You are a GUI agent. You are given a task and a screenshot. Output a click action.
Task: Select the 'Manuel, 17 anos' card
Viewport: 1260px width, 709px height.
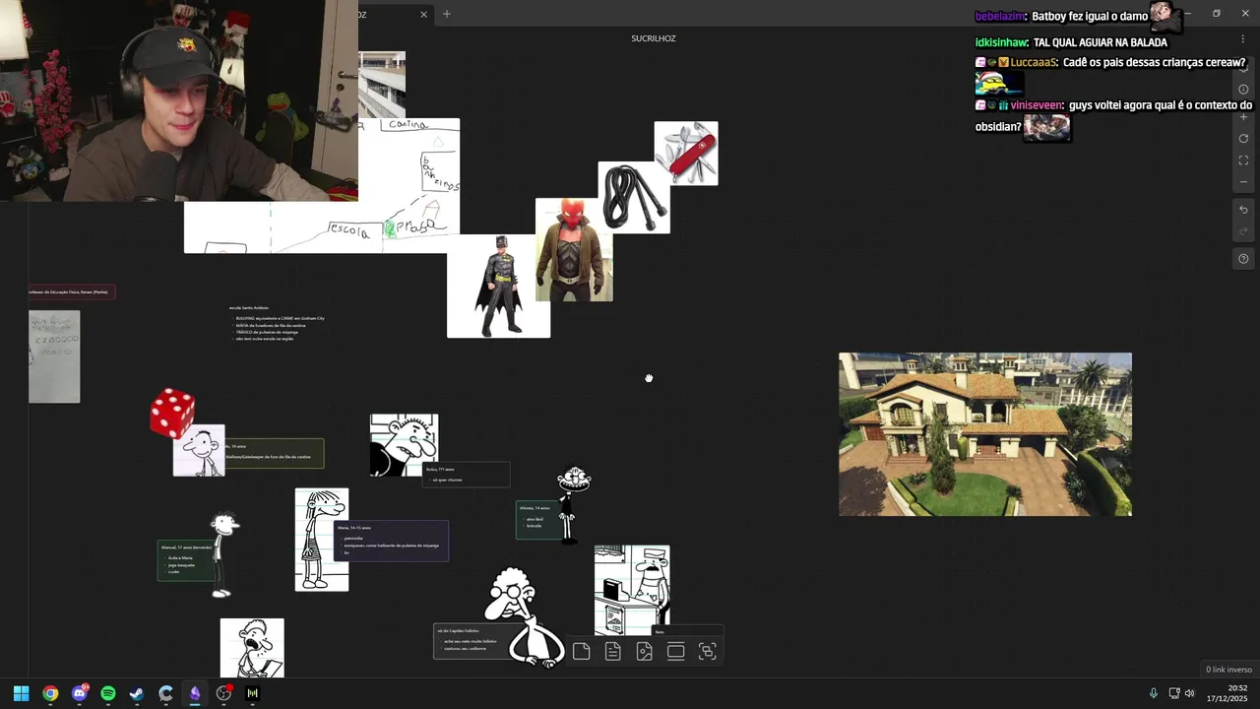click(186, 560)
